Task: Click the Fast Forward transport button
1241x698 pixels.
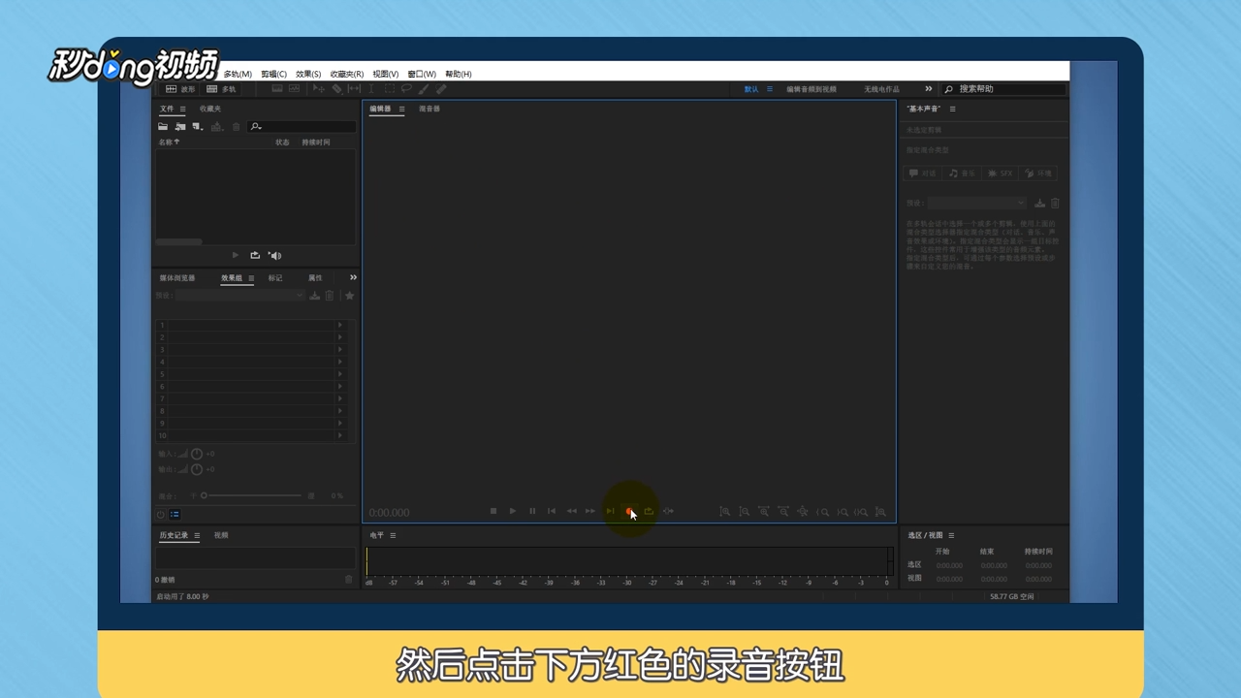Action: [x=590, y=511]
